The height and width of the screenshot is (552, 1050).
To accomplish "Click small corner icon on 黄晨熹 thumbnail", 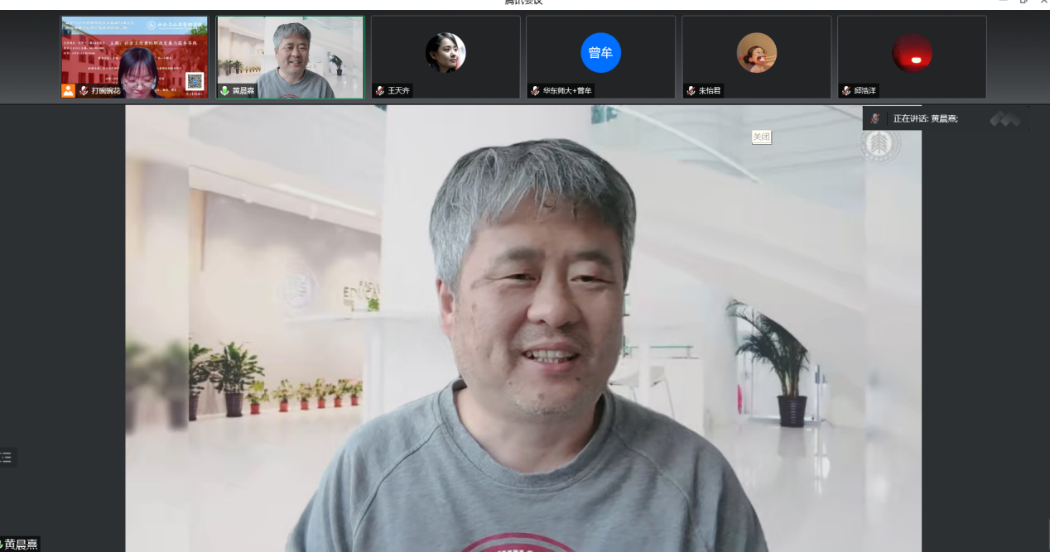I will point(356,23).
